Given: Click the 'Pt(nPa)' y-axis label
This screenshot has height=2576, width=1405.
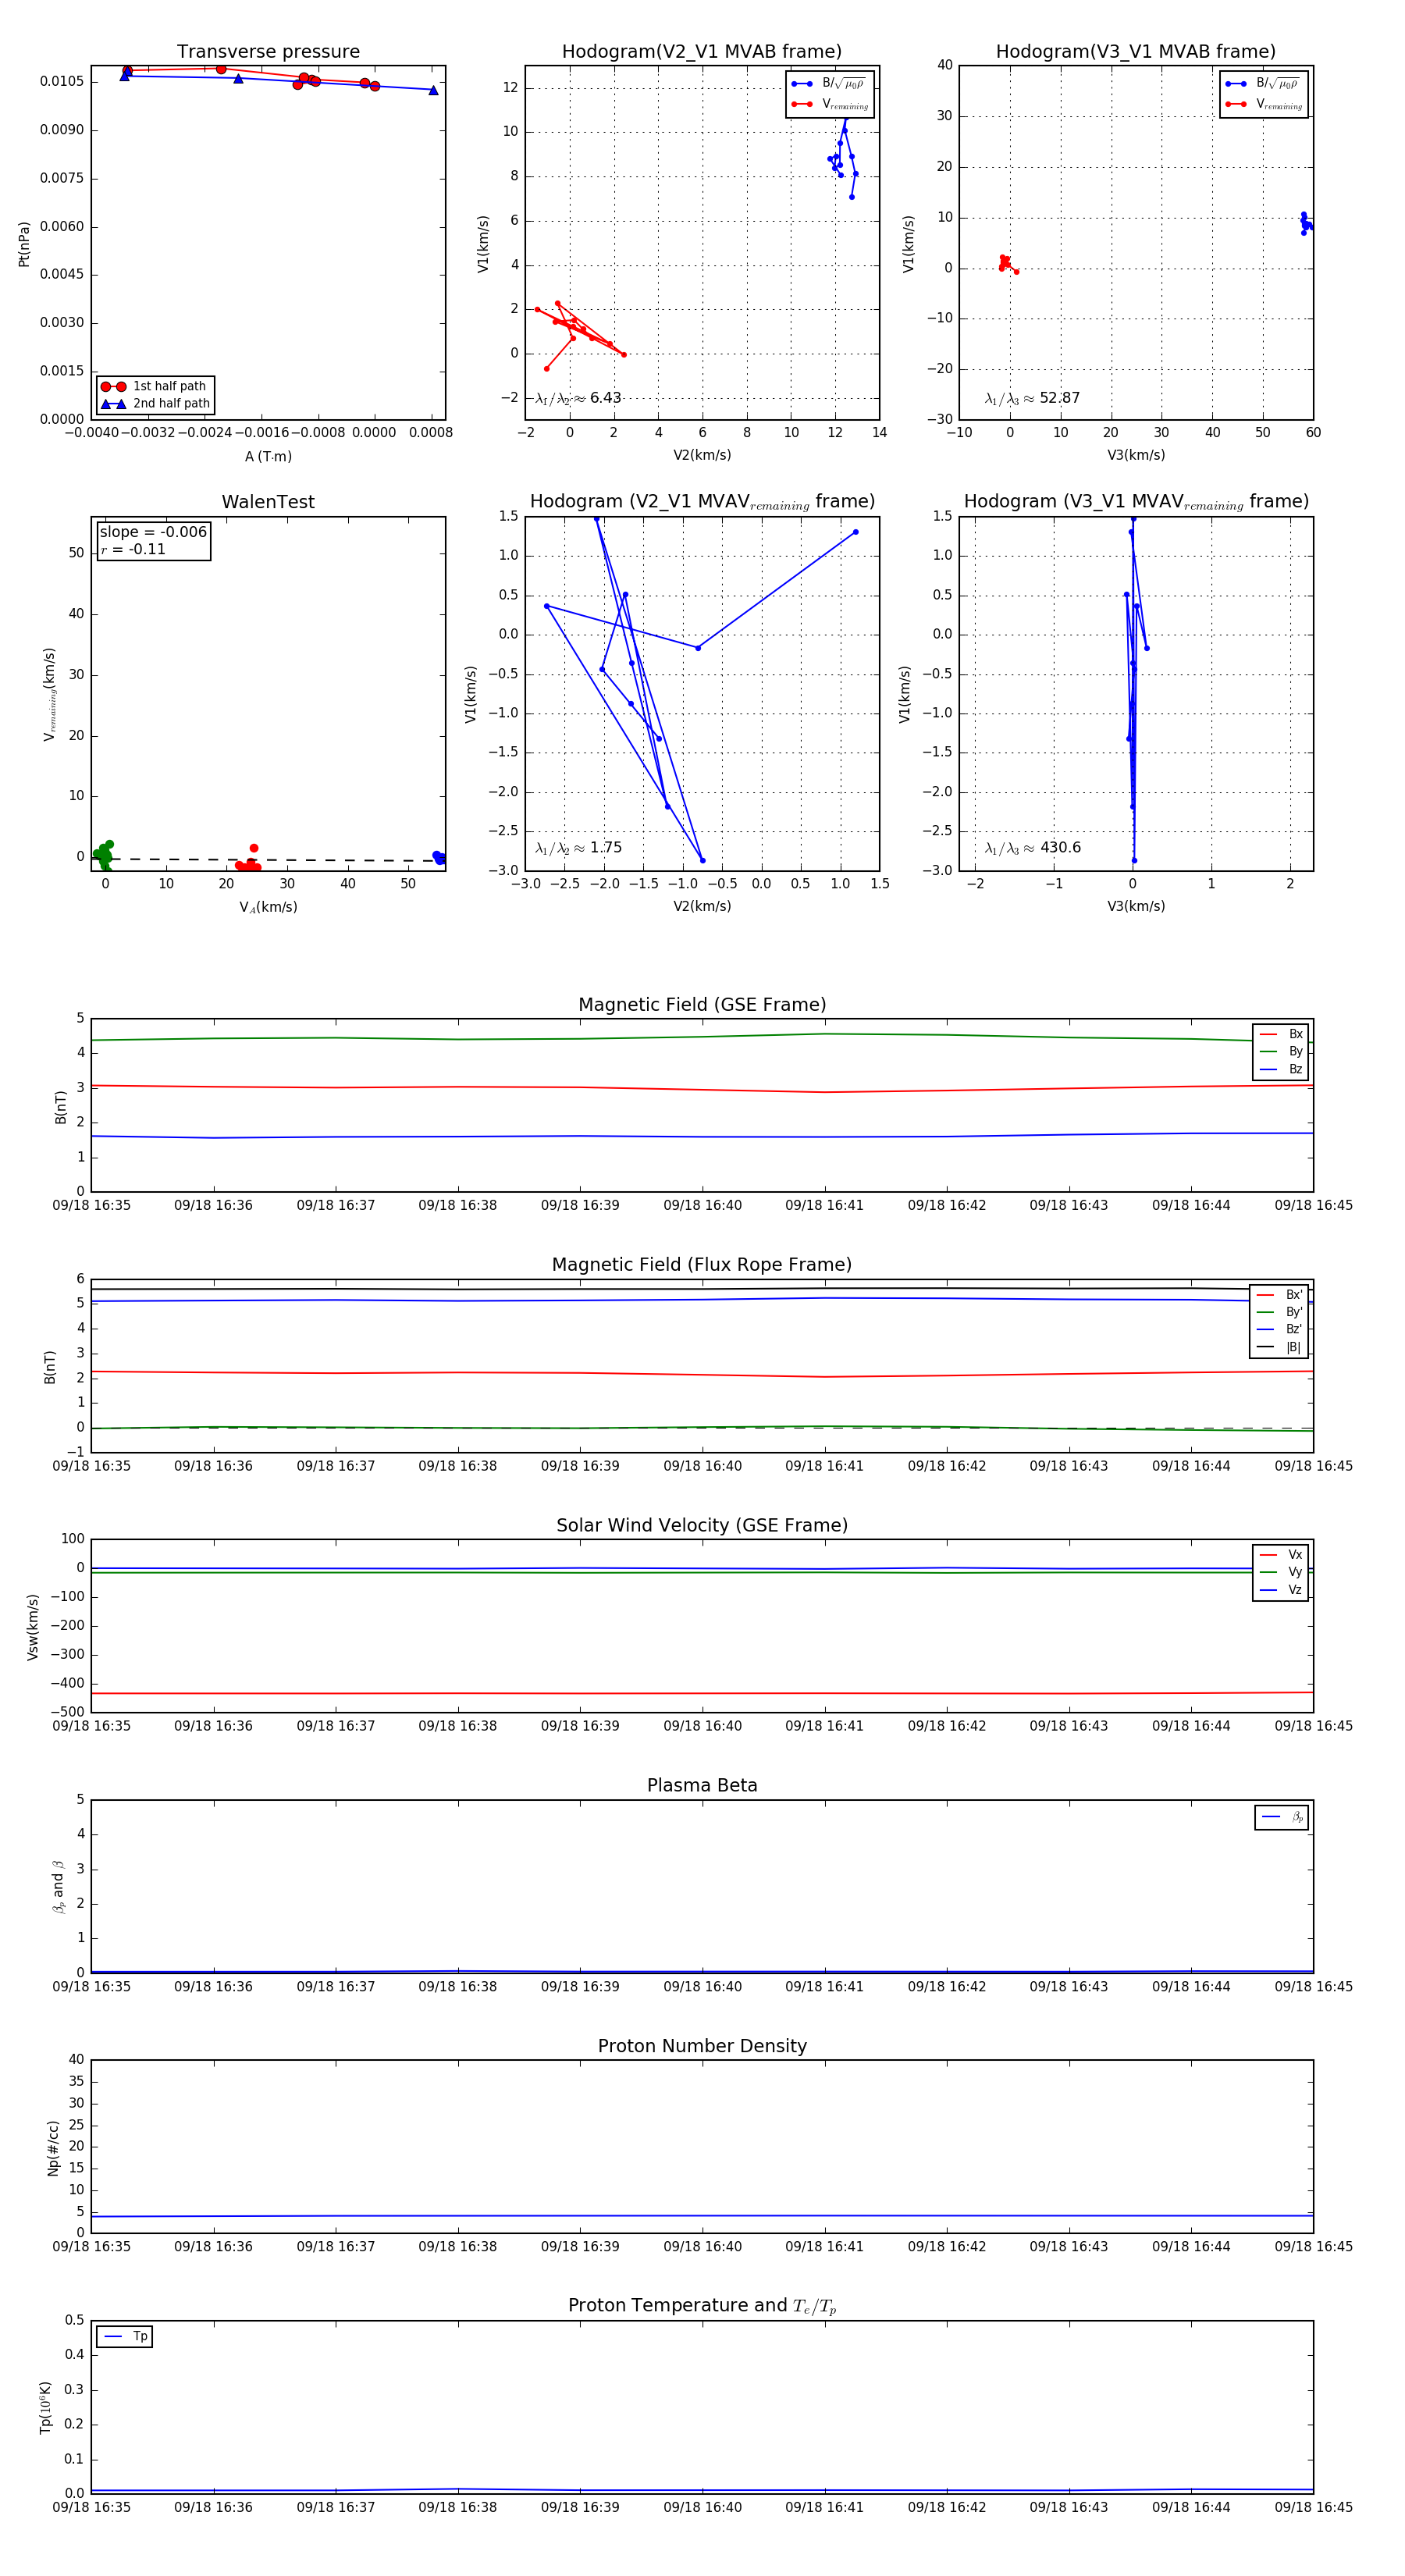Looking at the screenshot, I should coord(24,243).
